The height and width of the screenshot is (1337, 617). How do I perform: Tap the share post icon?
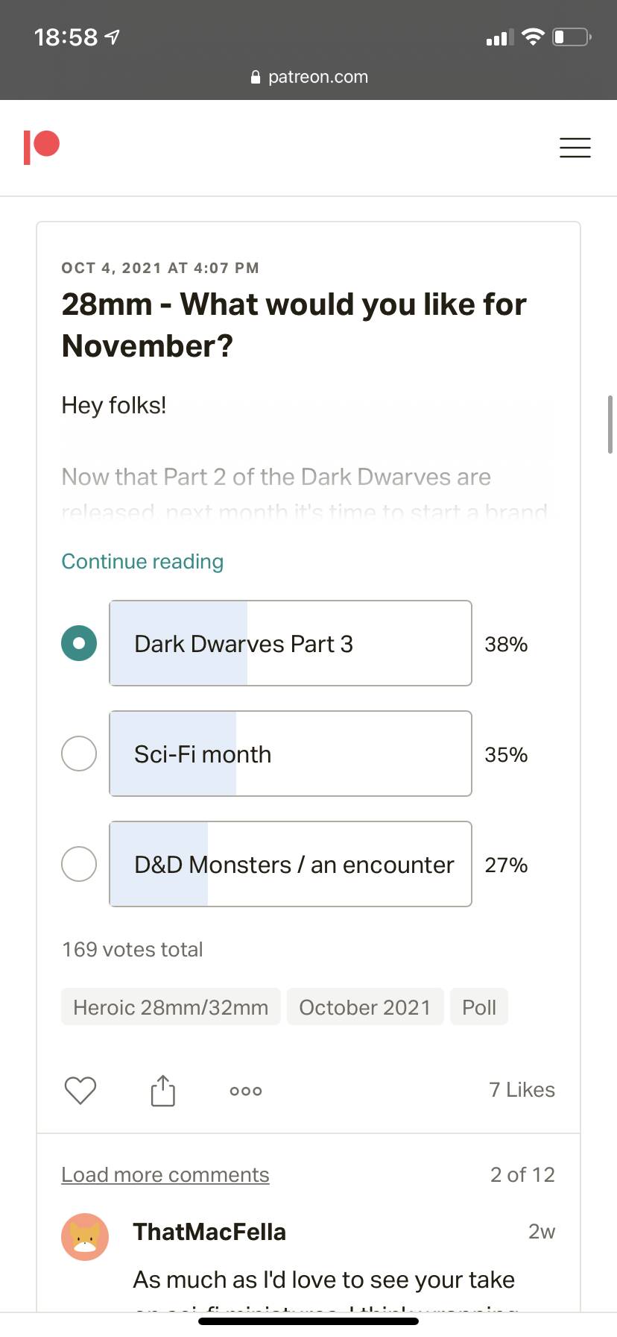[x=162, y=1090]
